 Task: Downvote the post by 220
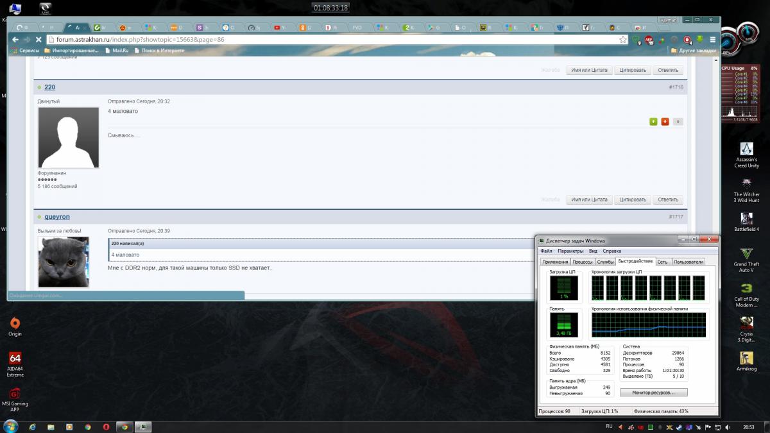(x=665, y=121)
